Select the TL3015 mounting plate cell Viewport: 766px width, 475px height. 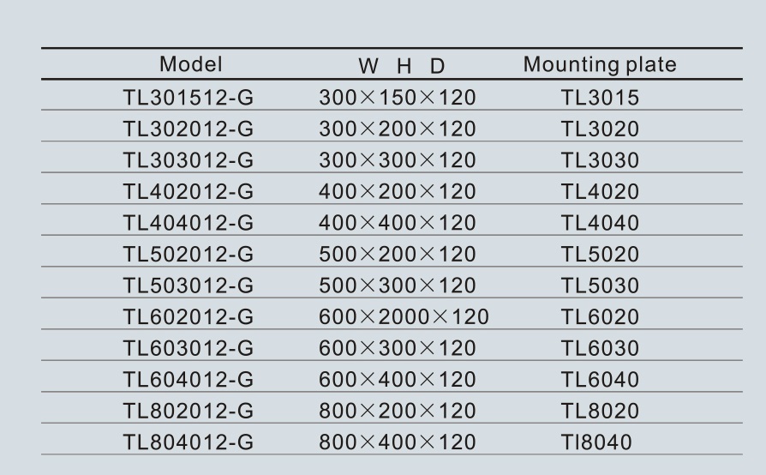pyautogui.click(x=600, y=97)
